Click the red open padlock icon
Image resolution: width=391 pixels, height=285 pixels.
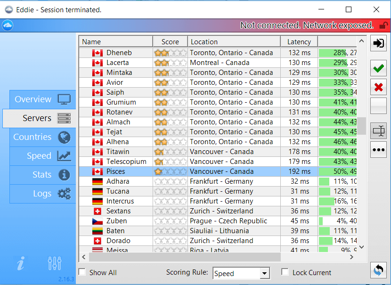[x=383, y=25]
